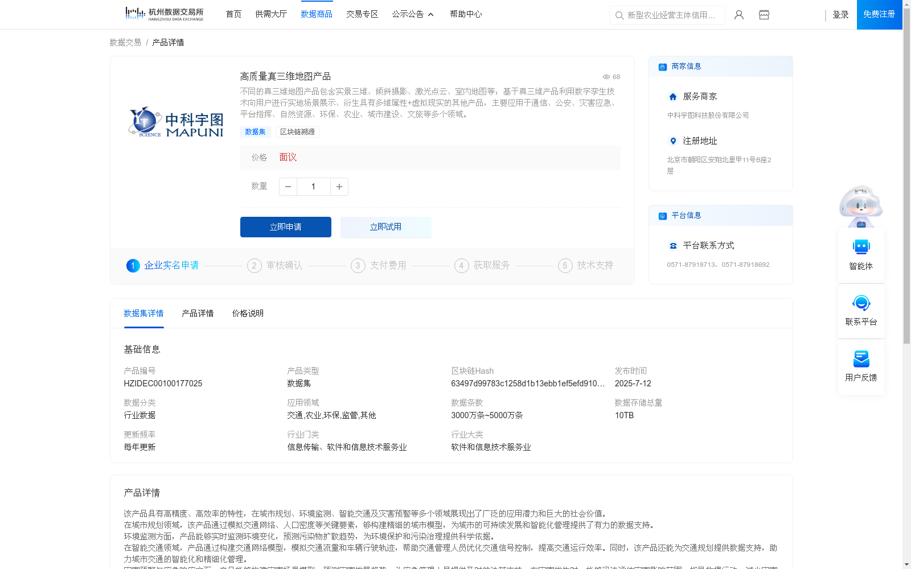Click the 平台联系方式 telephone icon
This screenshot has height=569, width=911.
tap(673, 246)
